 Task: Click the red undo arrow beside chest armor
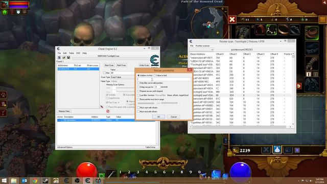coord(299,86)
